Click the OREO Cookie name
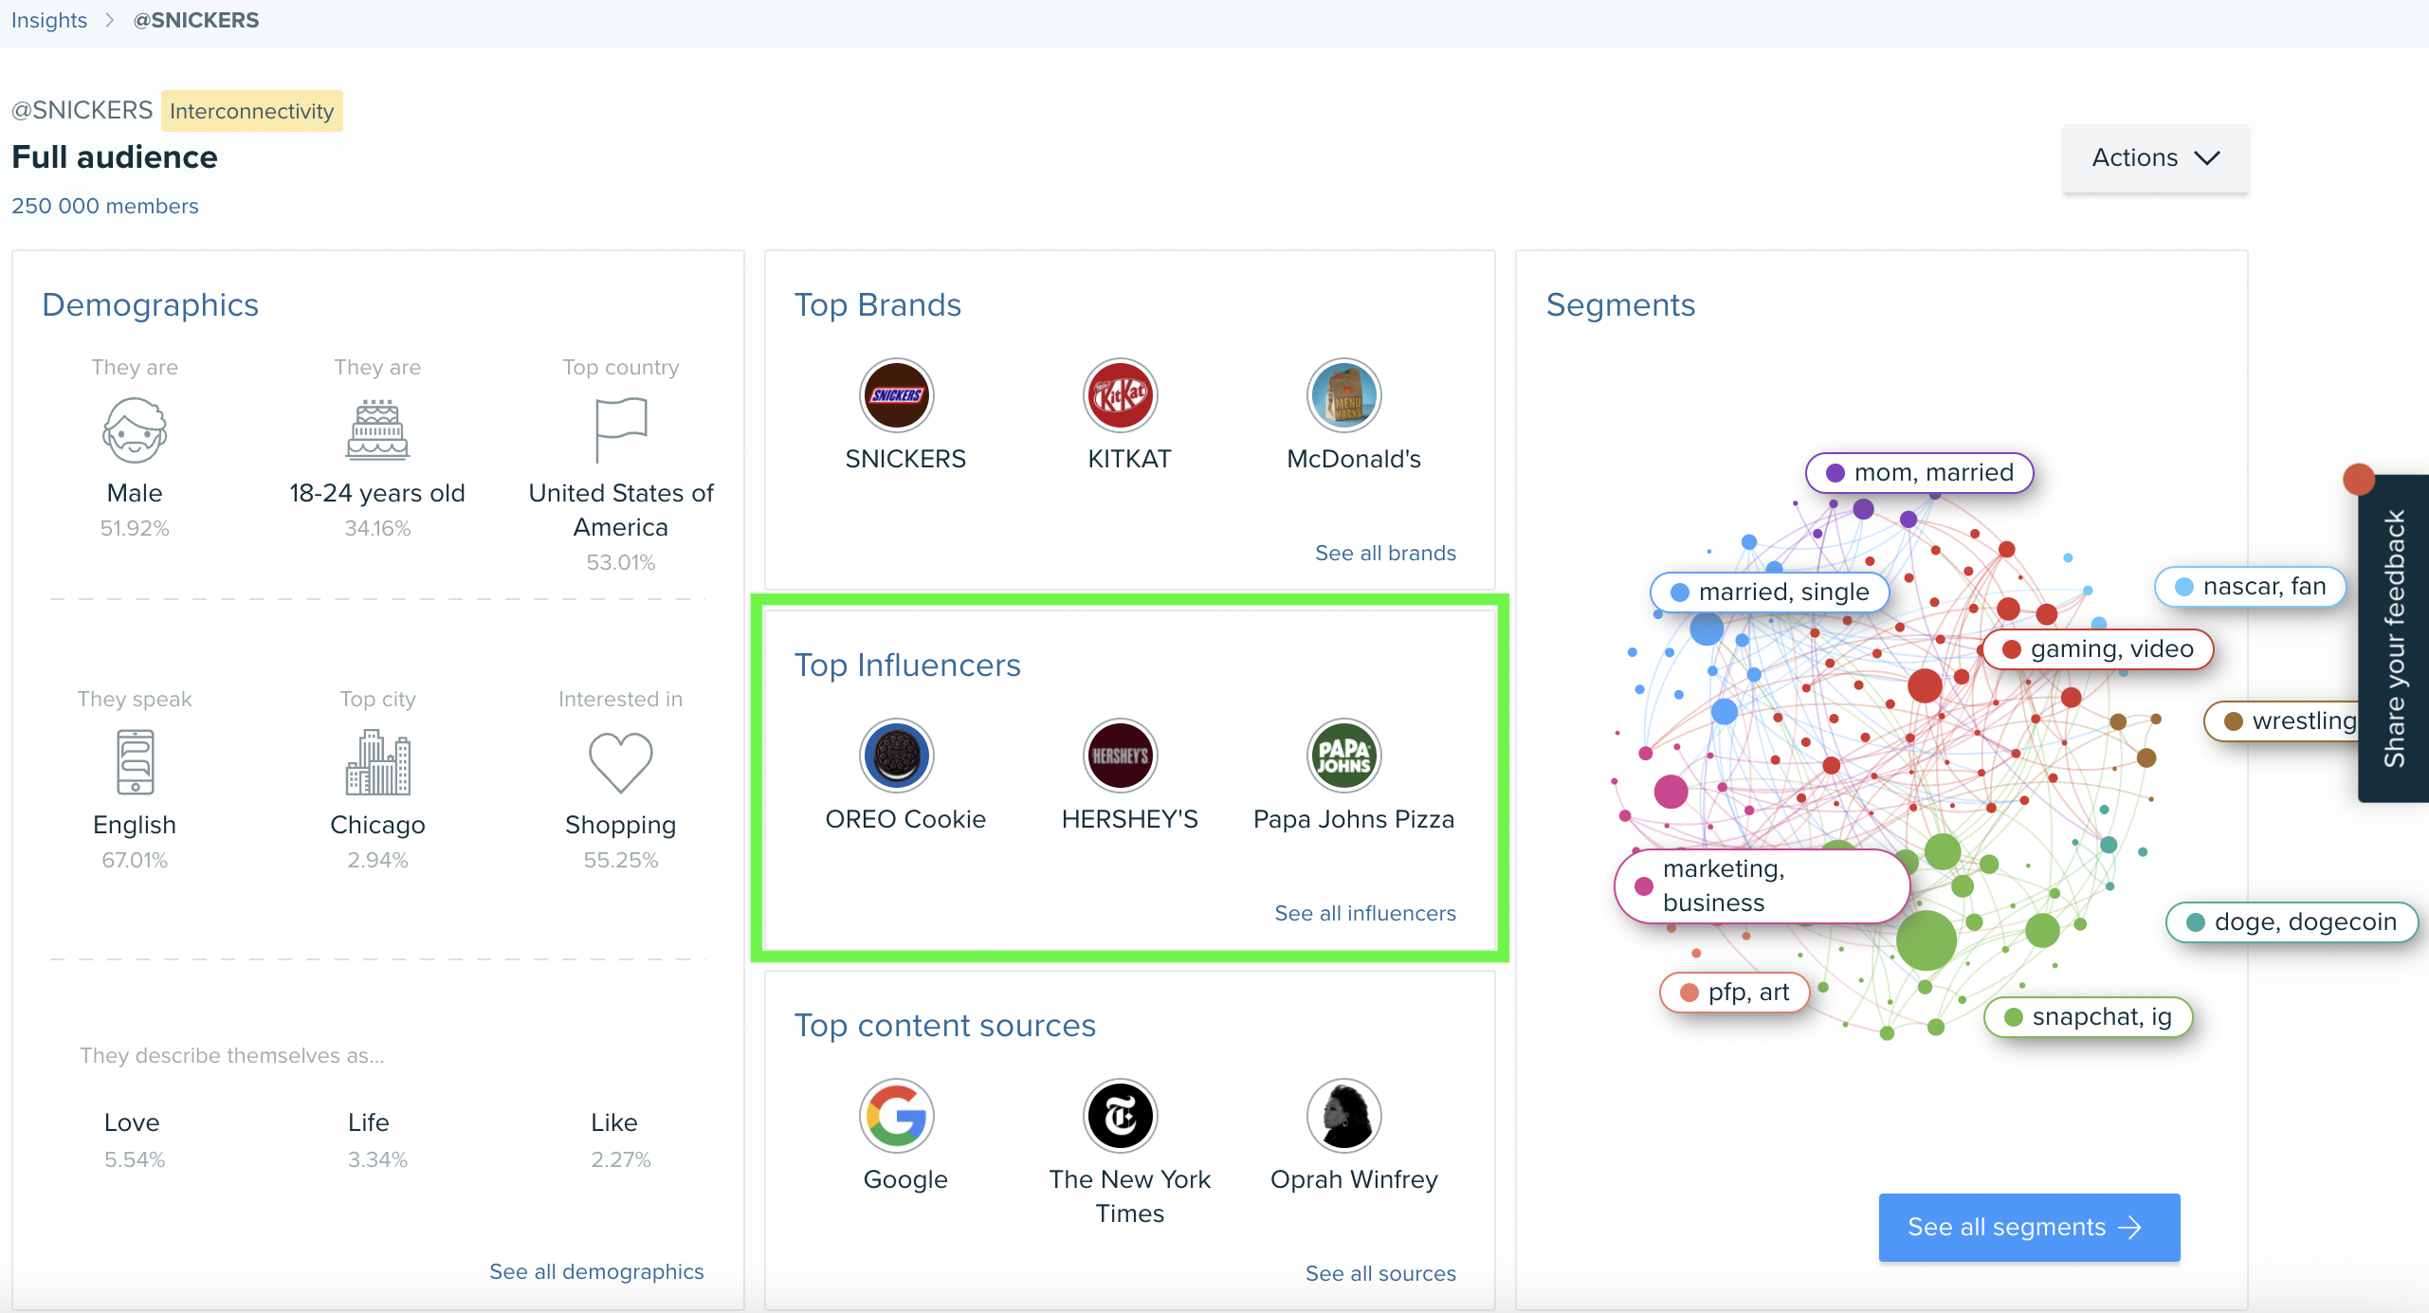2429x1313 pixels. pyautogui.click(x=905, y=819)
